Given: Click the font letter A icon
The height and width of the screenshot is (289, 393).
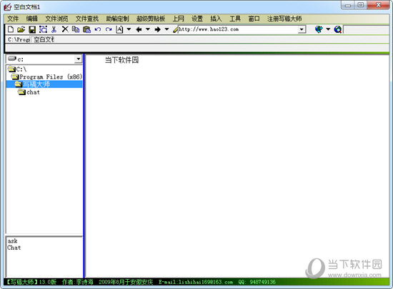Looking at the screenshot, I should click(119, 29).
